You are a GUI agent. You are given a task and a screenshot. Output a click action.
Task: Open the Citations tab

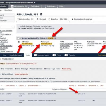point(47,69)
